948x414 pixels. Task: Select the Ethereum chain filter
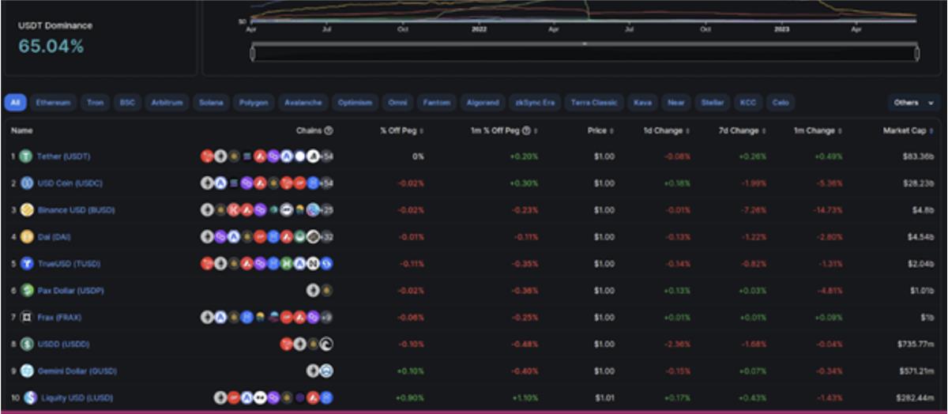point(53,103)
